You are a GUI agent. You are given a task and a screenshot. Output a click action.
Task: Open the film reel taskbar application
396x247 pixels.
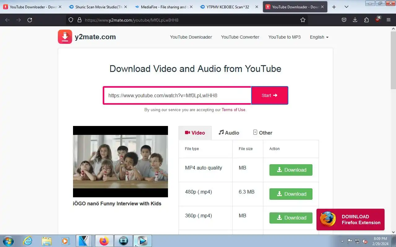point(123,241)
